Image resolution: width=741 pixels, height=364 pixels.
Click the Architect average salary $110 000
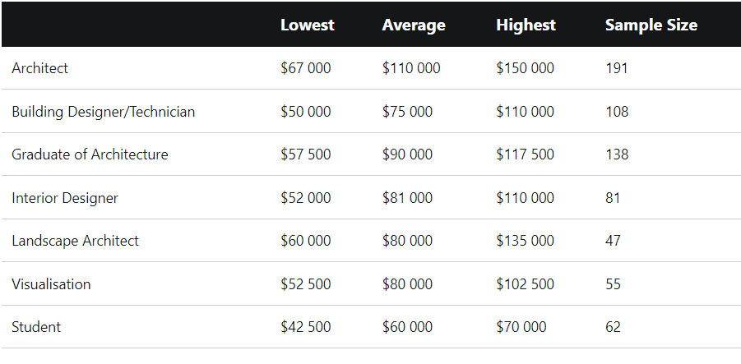coord(411,68)
